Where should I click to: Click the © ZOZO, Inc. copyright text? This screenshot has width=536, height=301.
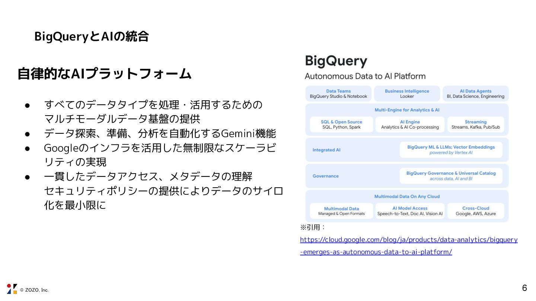(34, 290)
